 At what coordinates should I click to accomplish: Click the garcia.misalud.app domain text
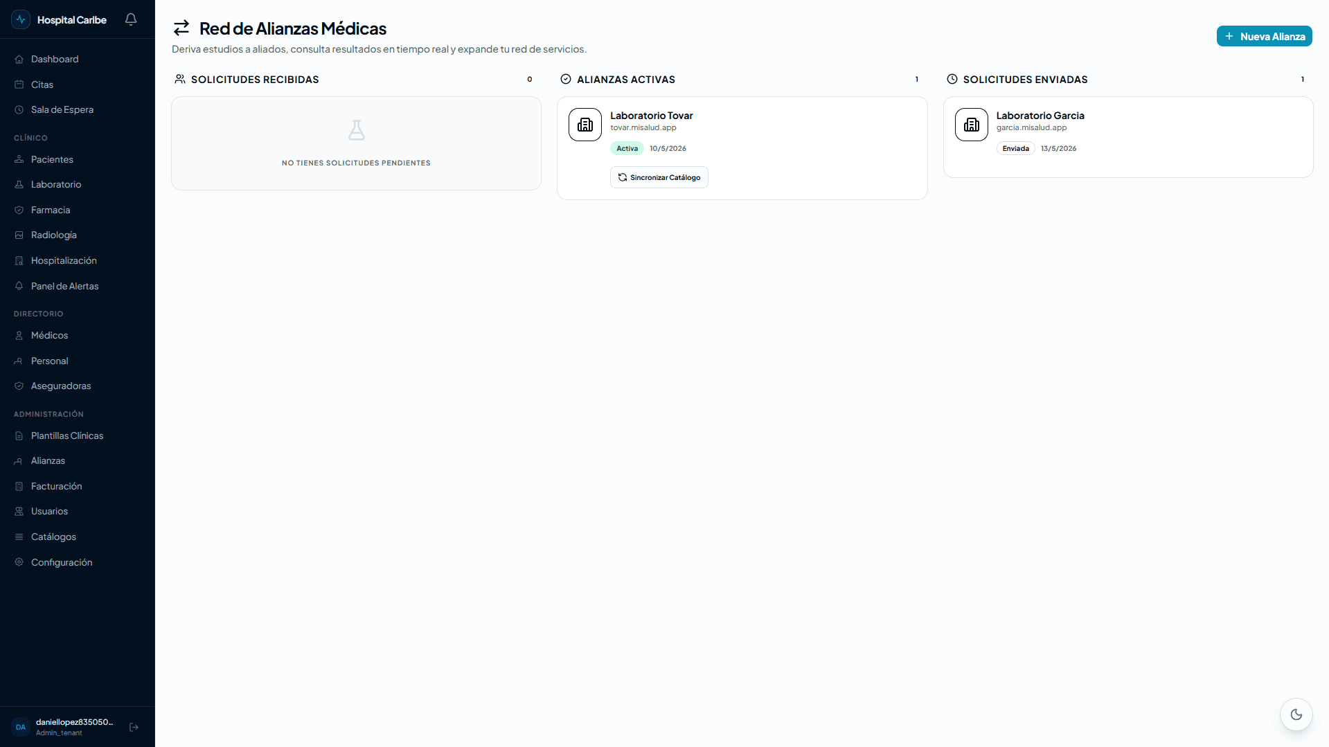tap(1032, 127)
